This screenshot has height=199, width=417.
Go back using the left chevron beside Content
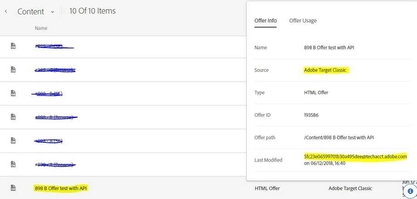click(6, 11)
